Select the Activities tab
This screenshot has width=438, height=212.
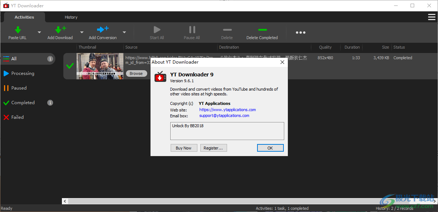coord(24,17)
